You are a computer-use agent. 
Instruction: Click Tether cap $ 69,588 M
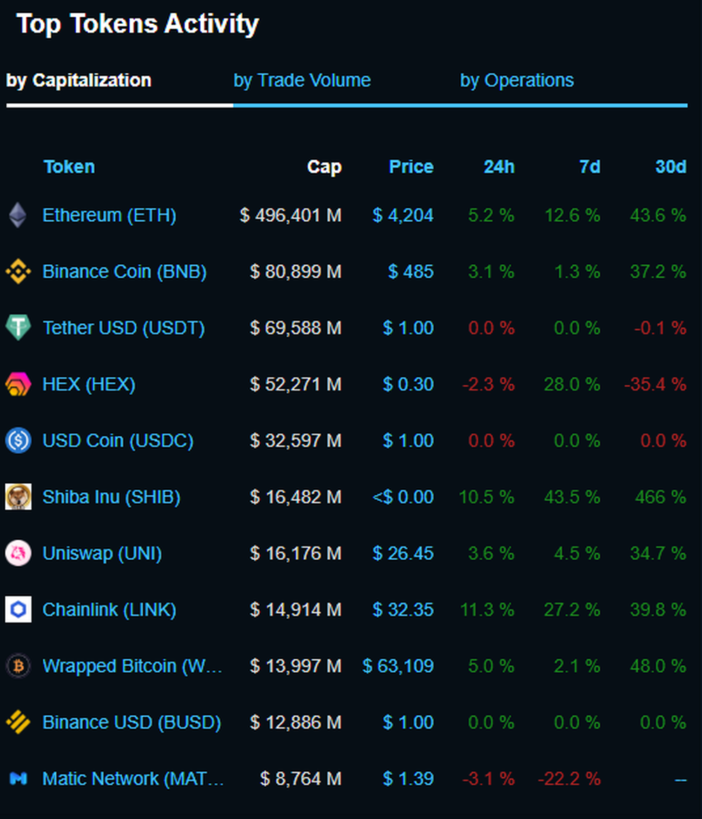296,328
